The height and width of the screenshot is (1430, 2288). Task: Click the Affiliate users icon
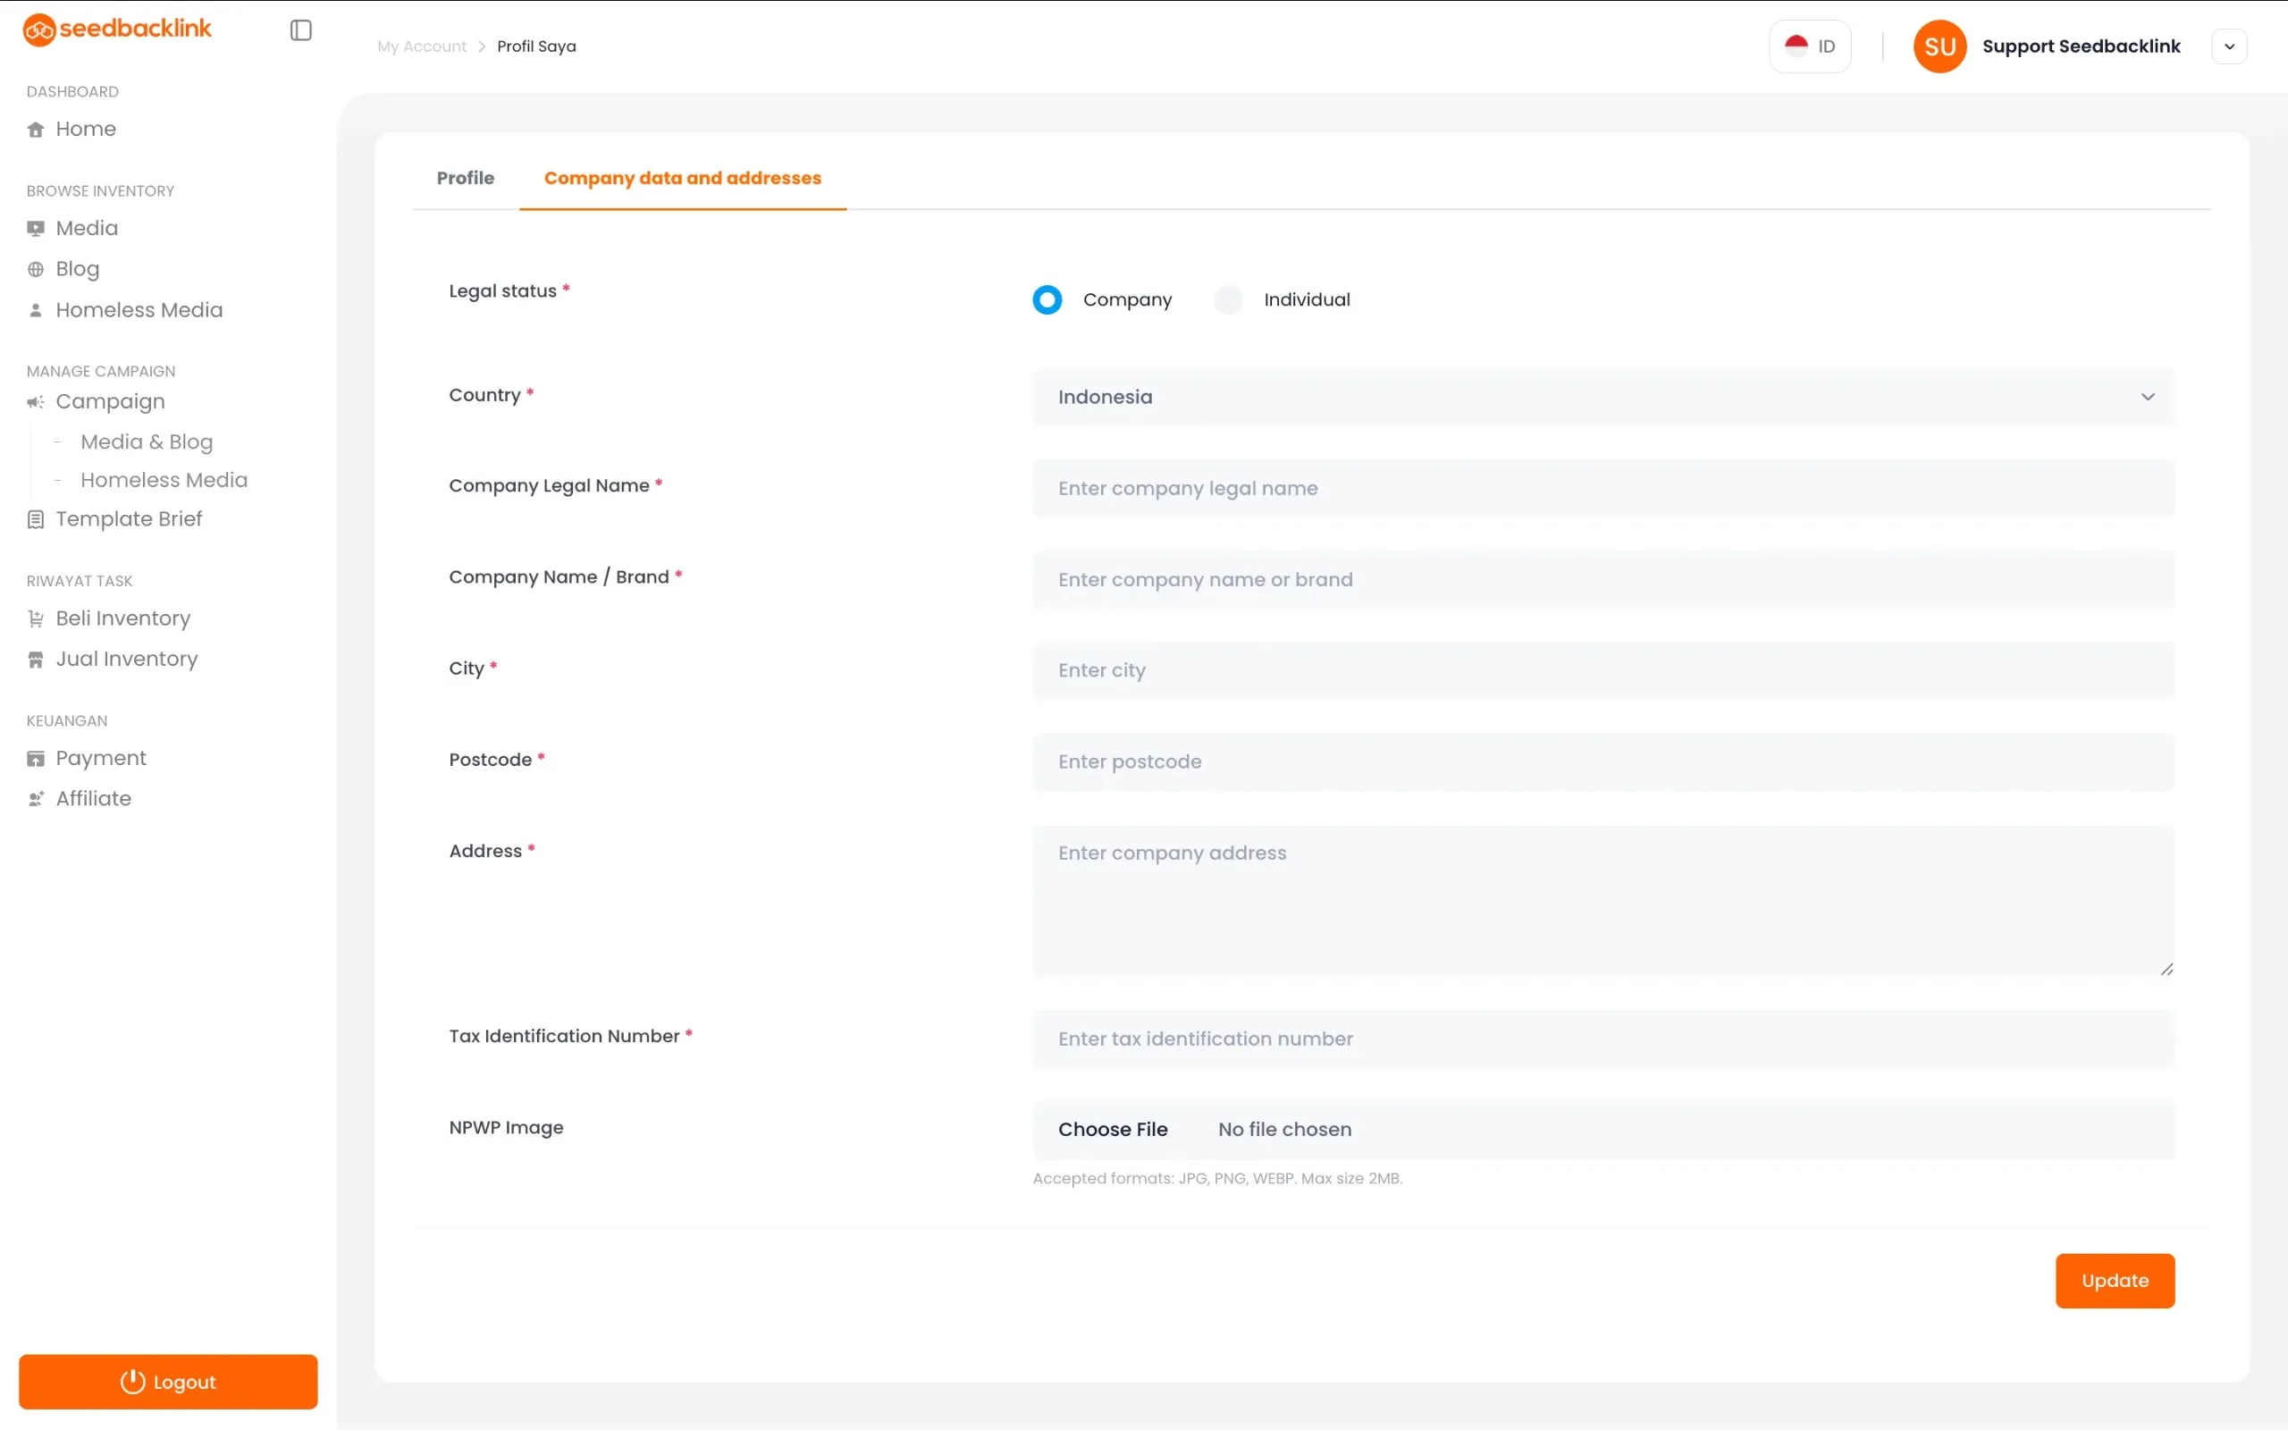point(36,799)
